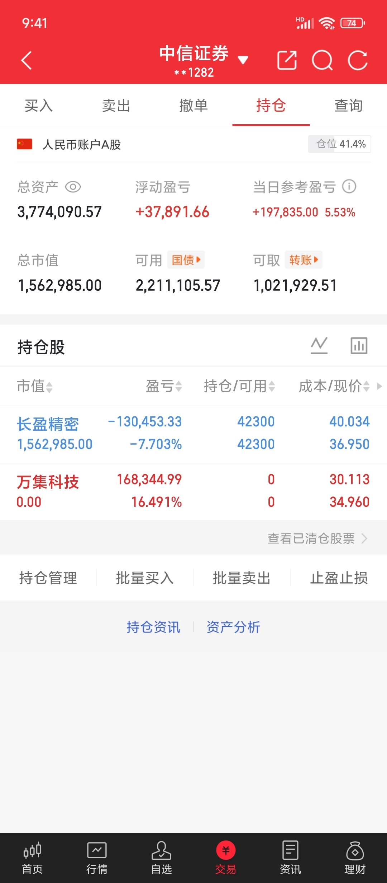Viewport: 387px width, 883px height.
Task: Tap 万集科技 profit value 168,344.99
Action: pos(149,479)
